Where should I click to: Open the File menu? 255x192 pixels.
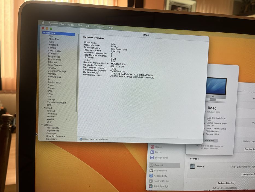tap(80, 25)
